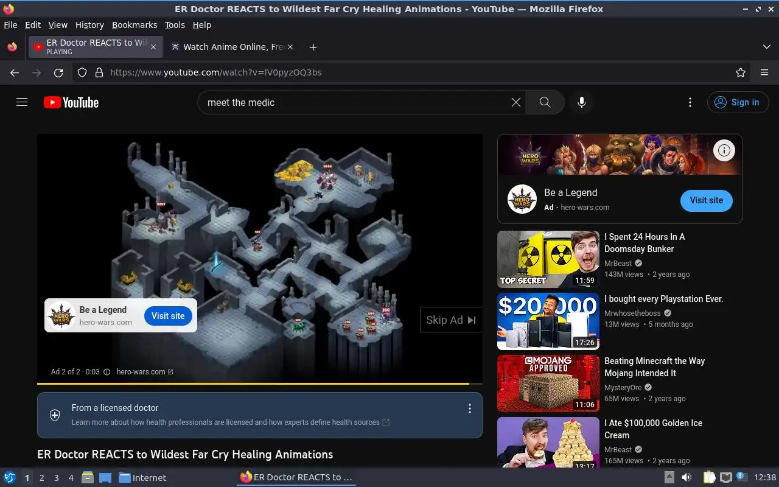Click the Hero Wars avatar in sidebar ad
The width and height of the screenshot is (779, 487).
click(522, 200)
